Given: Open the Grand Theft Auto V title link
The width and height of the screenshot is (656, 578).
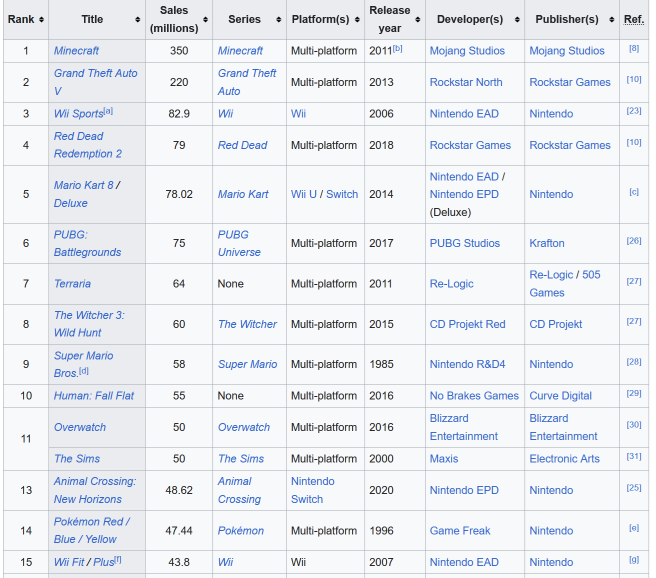Looking at the screenshot, I should point(95,82).
